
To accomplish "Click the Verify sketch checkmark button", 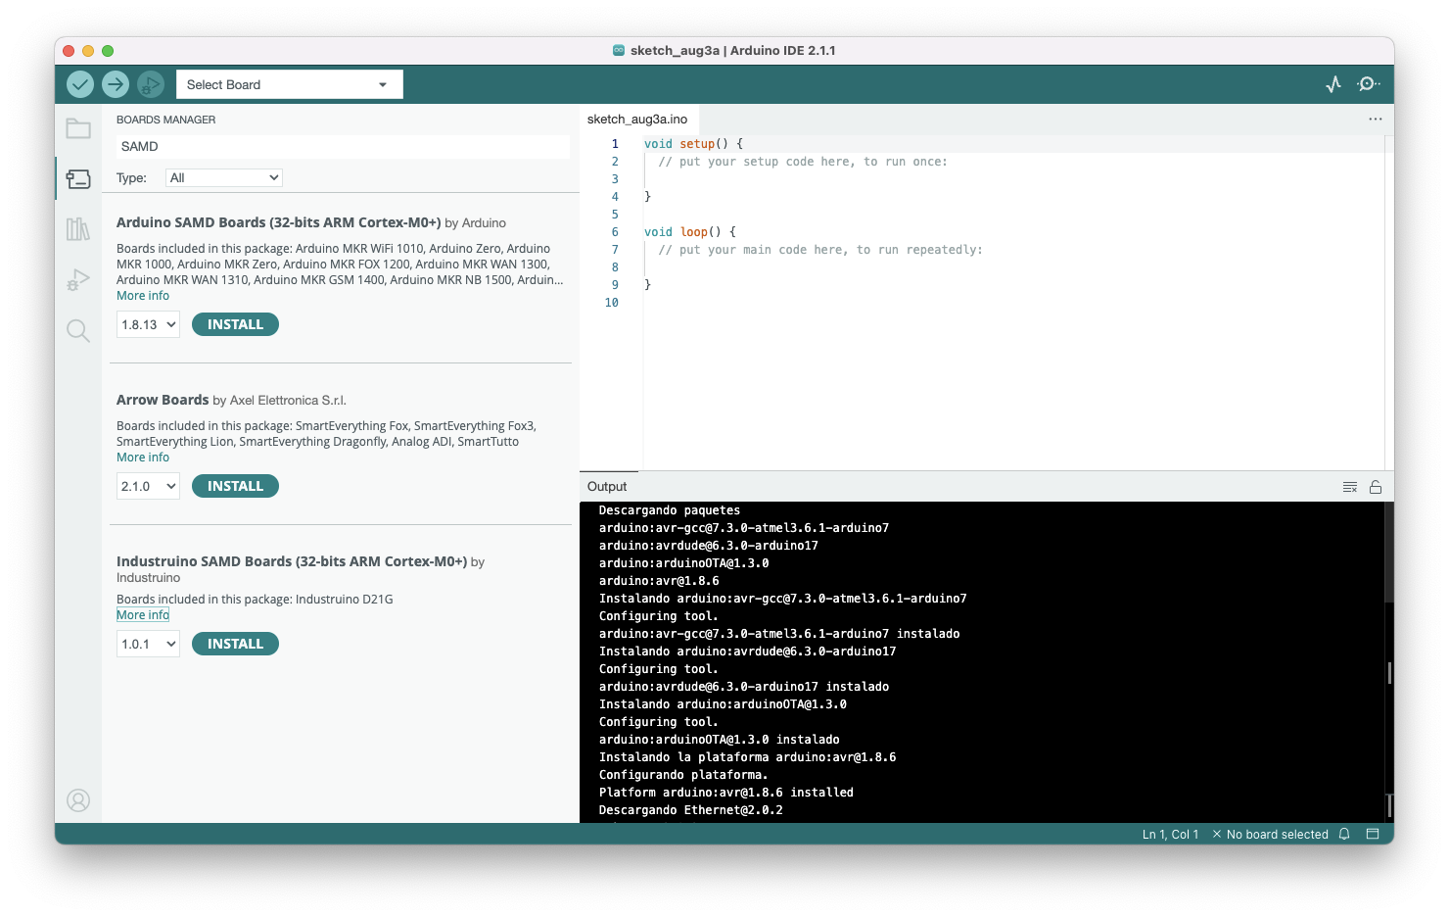I will (80, 84).
